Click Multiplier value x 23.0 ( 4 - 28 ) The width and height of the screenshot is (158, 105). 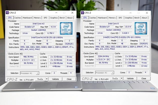(103, 60)
